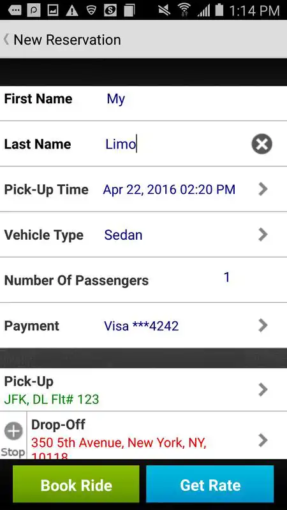This screenshot has width=287, height=510.
Task: Open the Pick-Up Time chevron
Action: click(263, 189)
